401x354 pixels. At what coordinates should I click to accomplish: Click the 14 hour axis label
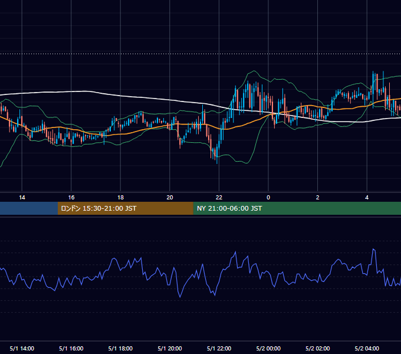pyautogui.click(x=22, y=198)
